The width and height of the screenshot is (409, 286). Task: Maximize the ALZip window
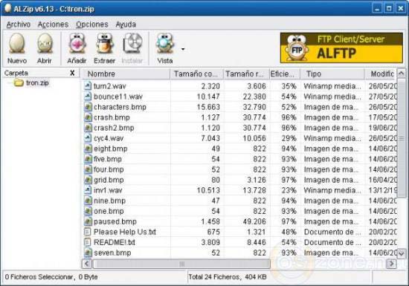[x=389, y=8]
